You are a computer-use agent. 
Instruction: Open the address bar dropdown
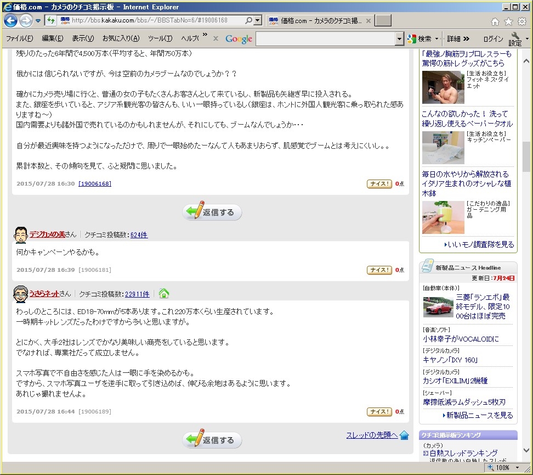(x=258, y=20)
